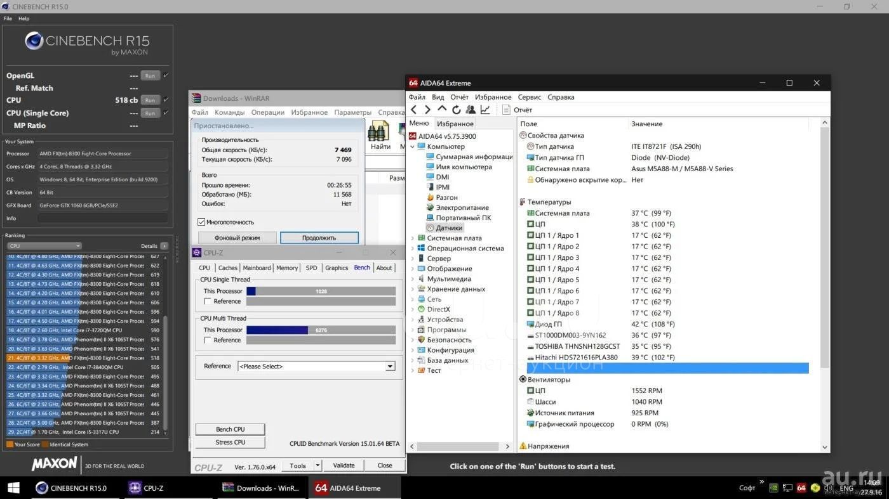Open the Cinebench Help menu
Image resolution: width=889 pixels, height=499 pixels.
(24, 18)
